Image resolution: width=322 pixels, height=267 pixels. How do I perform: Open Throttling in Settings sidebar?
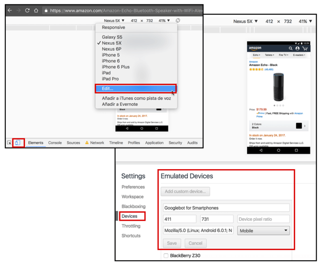point(131,226)
